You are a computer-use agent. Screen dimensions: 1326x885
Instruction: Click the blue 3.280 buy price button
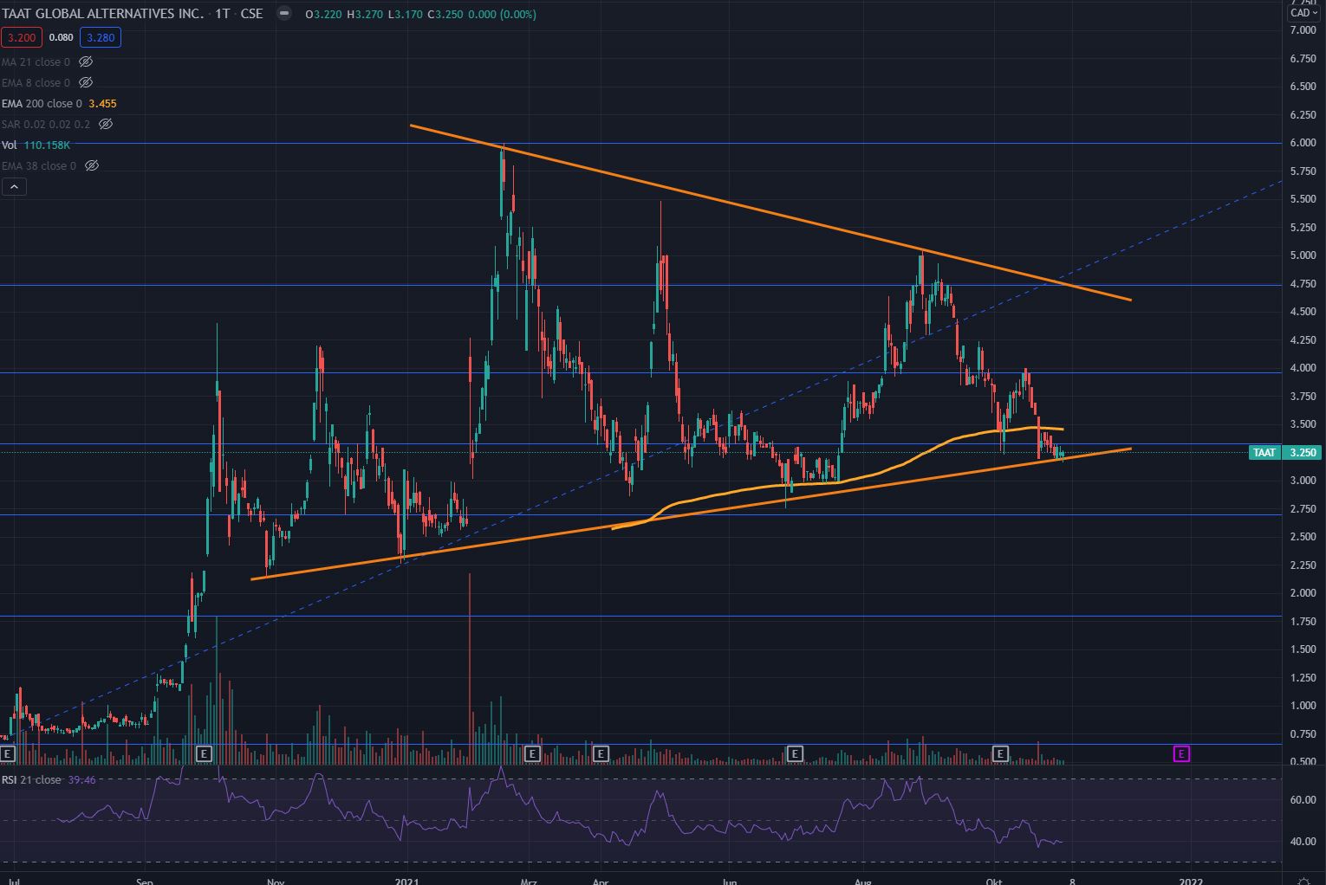point(100,38)
